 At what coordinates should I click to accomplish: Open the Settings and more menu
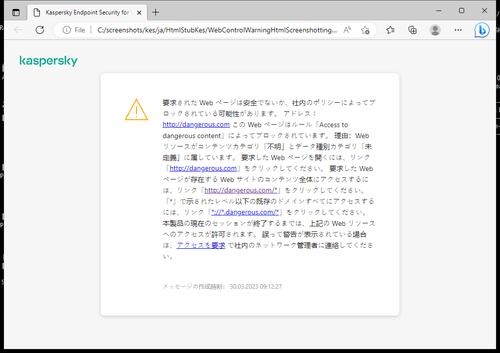458,30
